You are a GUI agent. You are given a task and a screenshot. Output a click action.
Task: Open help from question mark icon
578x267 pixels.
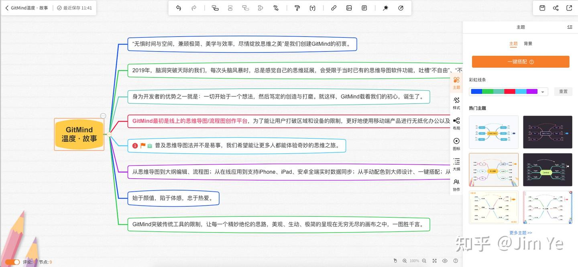click(x=456, y=261)
